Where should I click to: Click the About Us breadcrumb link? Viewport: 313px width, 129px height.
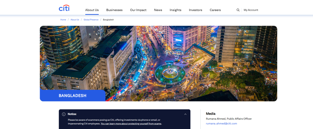click(75, 20)
